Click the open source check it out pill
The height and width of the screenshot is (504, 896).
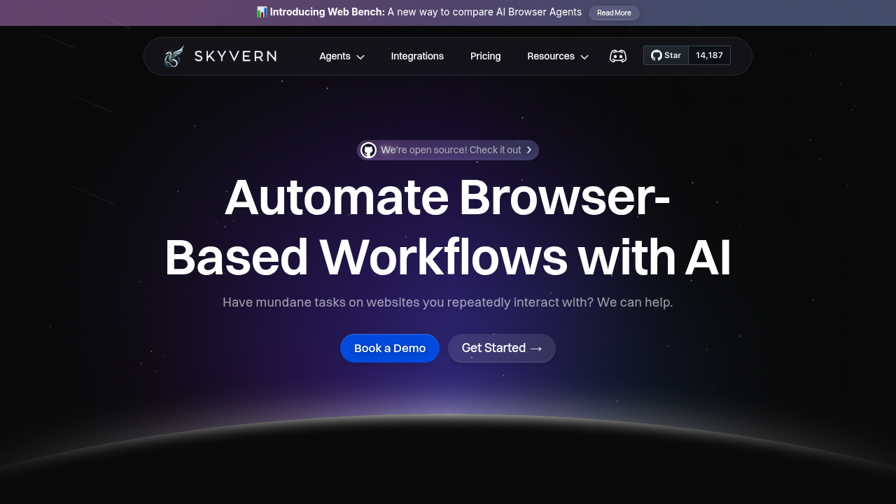click(448, 150)
